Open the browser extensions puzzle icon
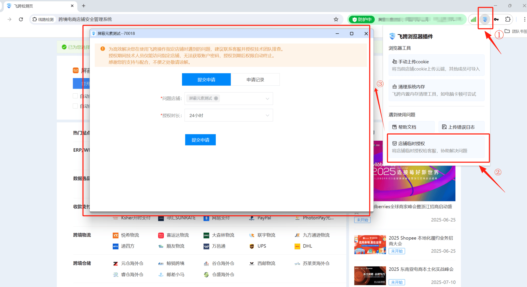The width and height of the screenshot is (527, 287). click(x=508, y=20)
